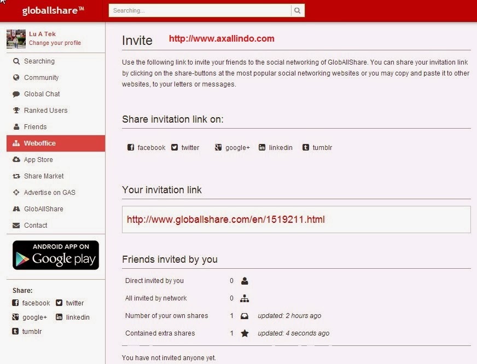Click the retweet icon beside Share Market
Viewport: 477px width, 364px height.
pyautogui.click(x=16, y=176)
